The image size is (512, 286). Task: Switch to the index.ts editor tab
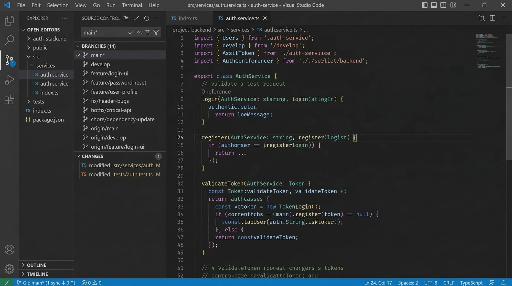pos(187,18)
